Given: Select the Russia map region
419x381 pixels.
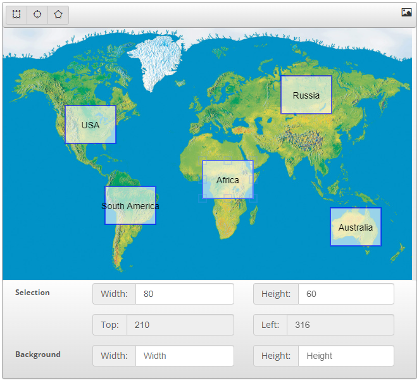Looking at the screenshot, I should pyautogui.click(x=306, y=95).
